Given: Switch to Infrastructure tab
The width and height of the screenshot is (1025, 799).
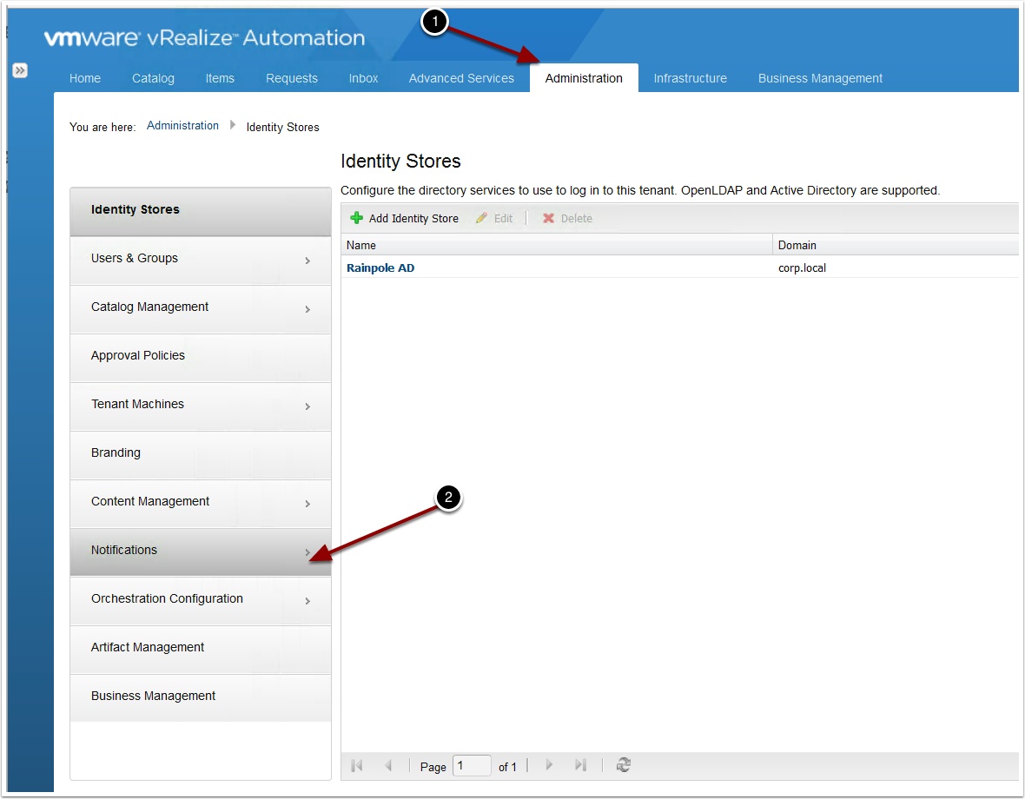Looking at the screenshot, I should click(x=691, y=78).
